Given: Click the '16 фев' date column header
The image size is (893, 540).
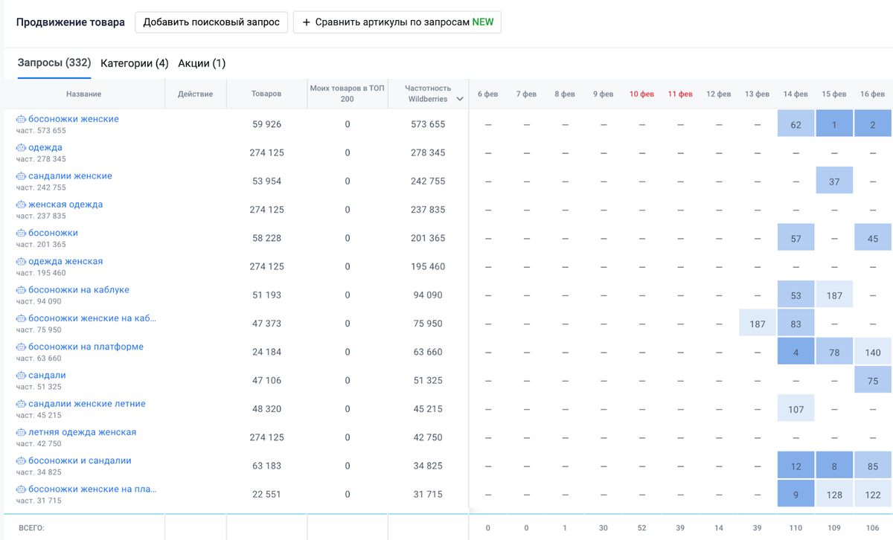Looking at the screenshot, I should 872,94.
